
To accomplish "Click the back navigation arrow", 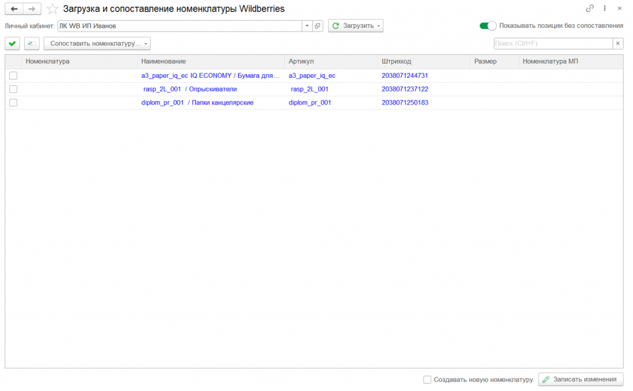I will (x=14, y=9).
